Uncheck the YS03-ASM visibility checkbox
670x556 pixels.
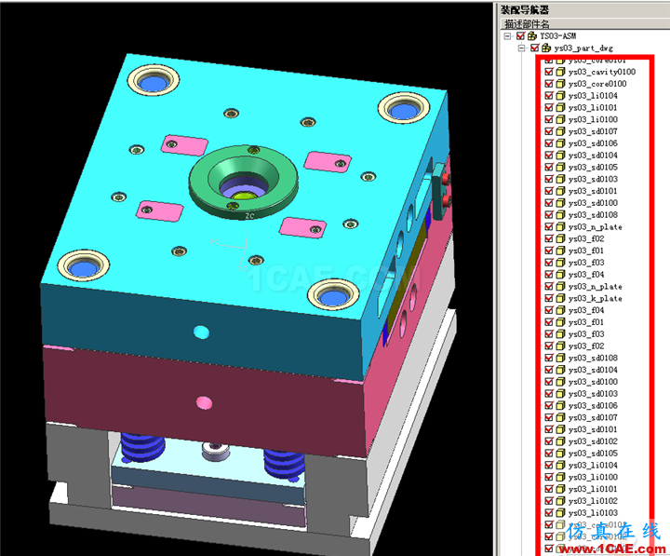click(520, 36)
